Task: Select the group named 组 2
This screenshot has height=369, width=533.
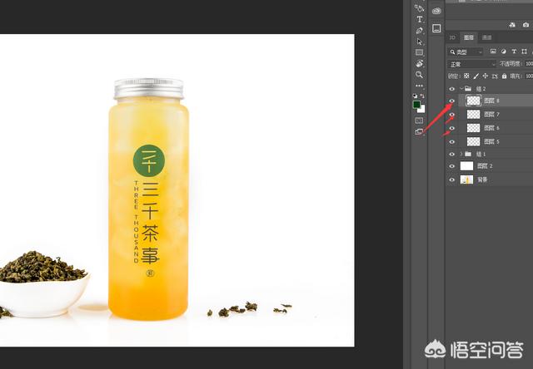Action: [481, 89]
